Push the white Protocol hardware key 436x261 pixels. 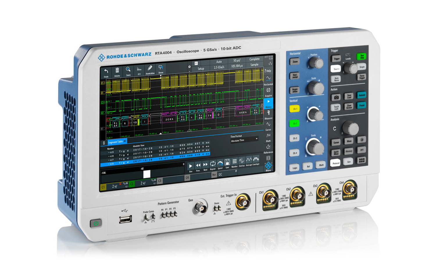tap(336, 163)
